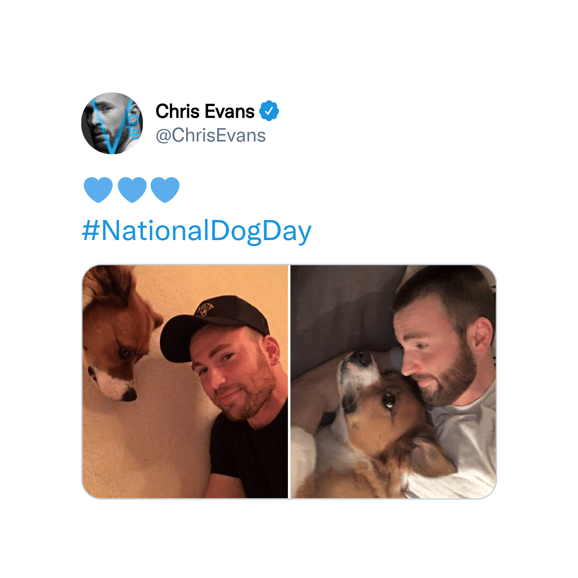The image size is (578, 578).
Task: Click the emblem on the black cap
Action: click(204, 309)
